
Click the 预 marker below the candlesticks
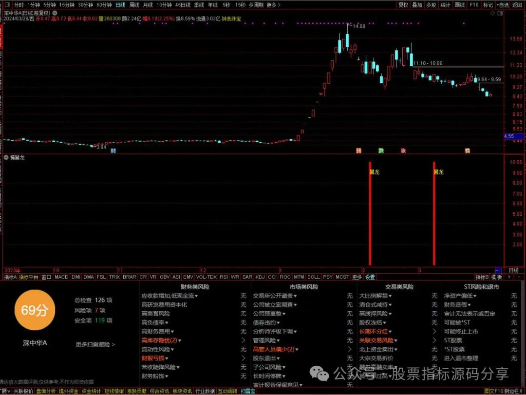coord(358,150)
